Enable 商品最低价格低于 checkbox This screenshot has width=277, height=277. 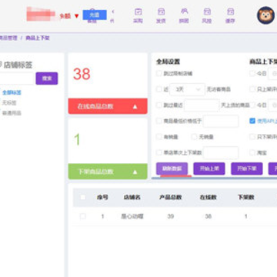159,121
